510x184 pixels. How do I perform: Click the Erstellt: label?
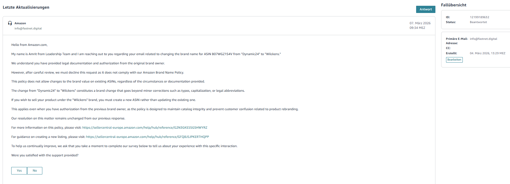(452, 53)
